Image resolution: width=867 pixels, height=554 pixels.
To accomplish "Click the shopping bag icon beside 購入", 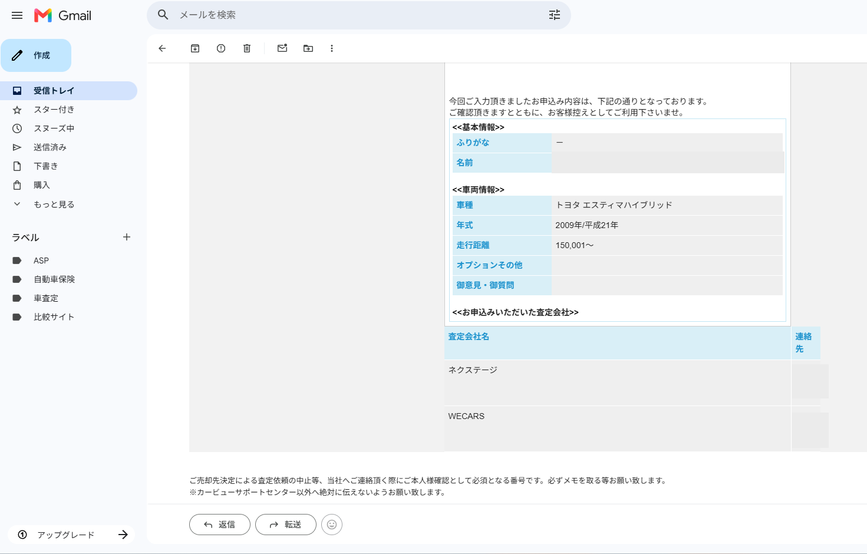I will 17,185.
